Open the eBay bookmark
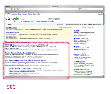This screenshot has height=94, width=111. pyautogui.click(x=26, y=12)
